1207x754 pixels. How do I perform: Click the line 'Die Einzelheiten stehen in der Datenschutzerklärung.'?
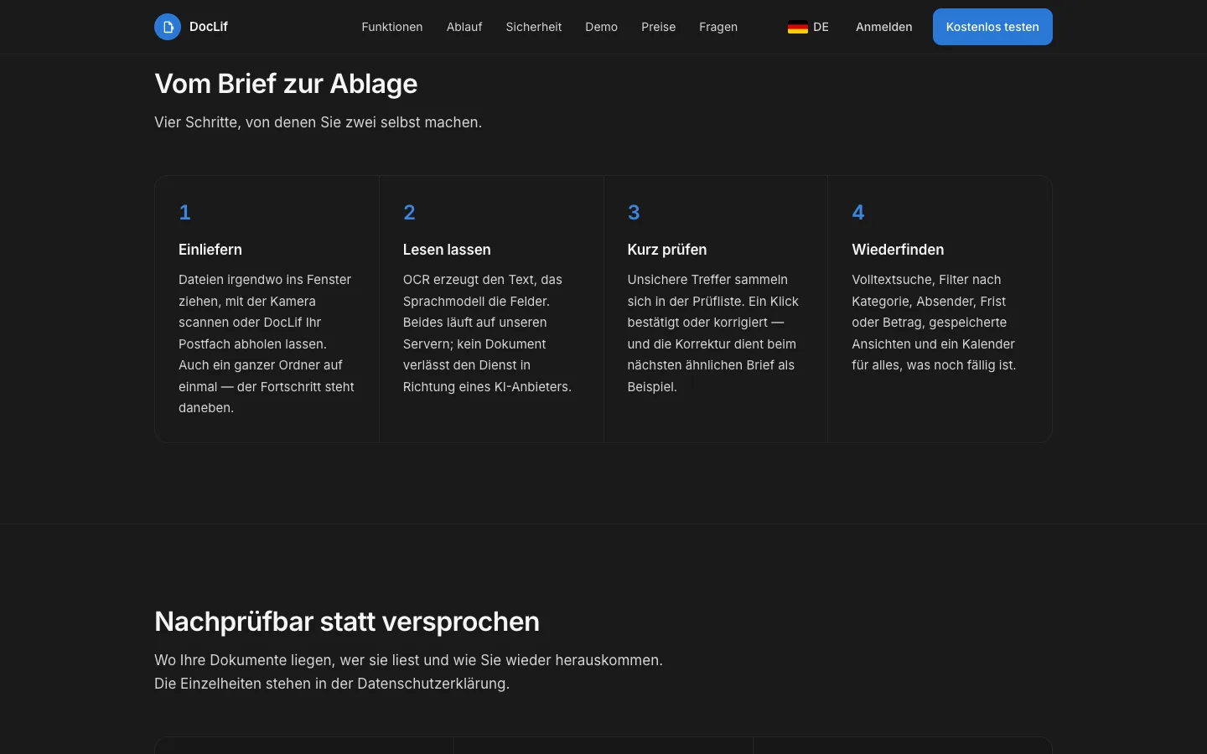(332, 684)
